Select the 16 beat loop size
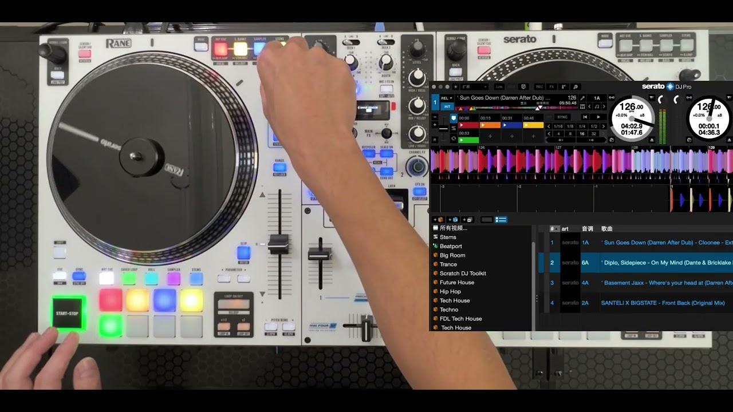This screenshot has width=733, height=412. coord(582,134)
